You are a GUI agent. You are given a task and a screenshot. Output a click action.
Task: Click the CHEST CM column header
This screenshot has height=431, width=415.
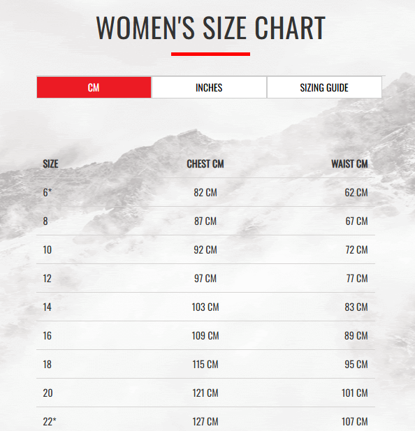click(205, 164)
